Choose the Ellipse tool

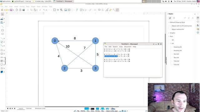tap(2, 34)
